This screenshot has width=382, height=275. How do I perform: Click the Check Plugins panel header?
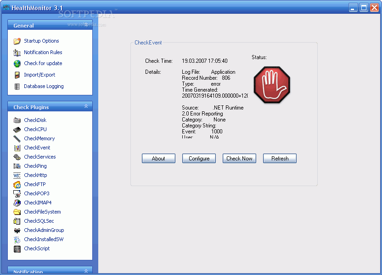pyautogui.click(x=50, y=106)
